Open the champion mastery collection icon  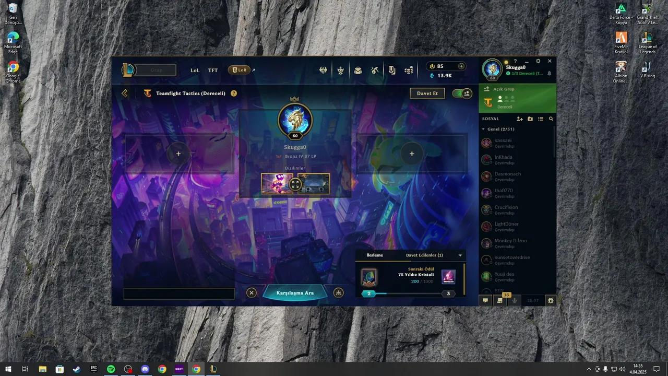[x=324, y=70]
